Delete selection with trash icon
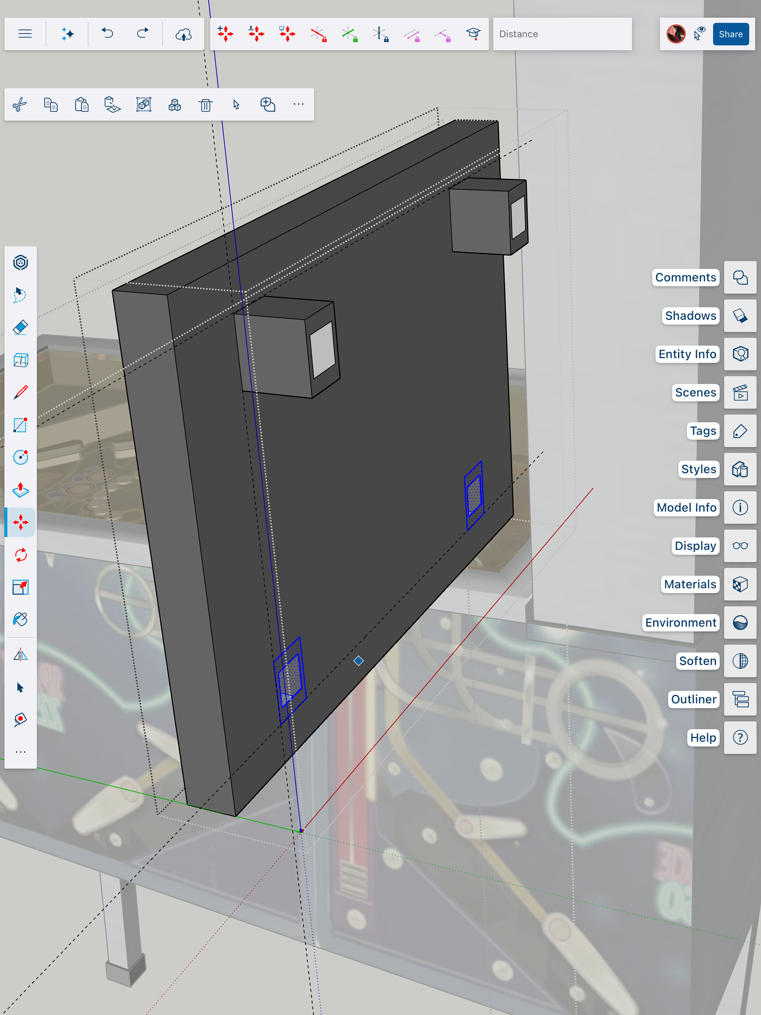Image resolution: width=761 pixels, height=1015 pixels. 205,105
